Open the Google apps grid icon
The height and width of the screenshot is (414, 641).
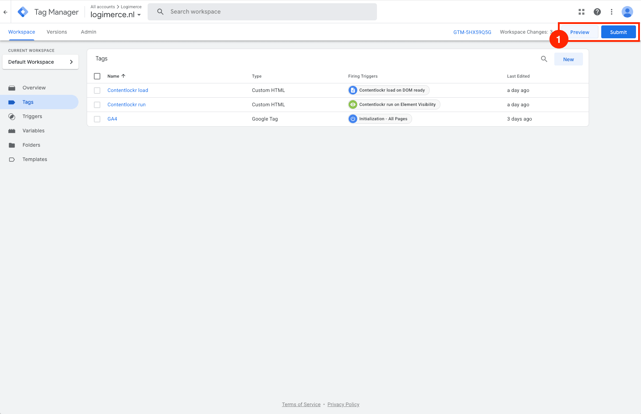(582, 12)
